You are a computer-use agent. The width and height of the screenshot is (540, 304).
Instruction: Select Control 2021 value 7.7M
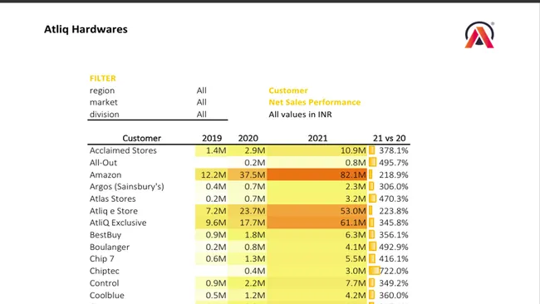pyautogui.click(x=356, y=283)
